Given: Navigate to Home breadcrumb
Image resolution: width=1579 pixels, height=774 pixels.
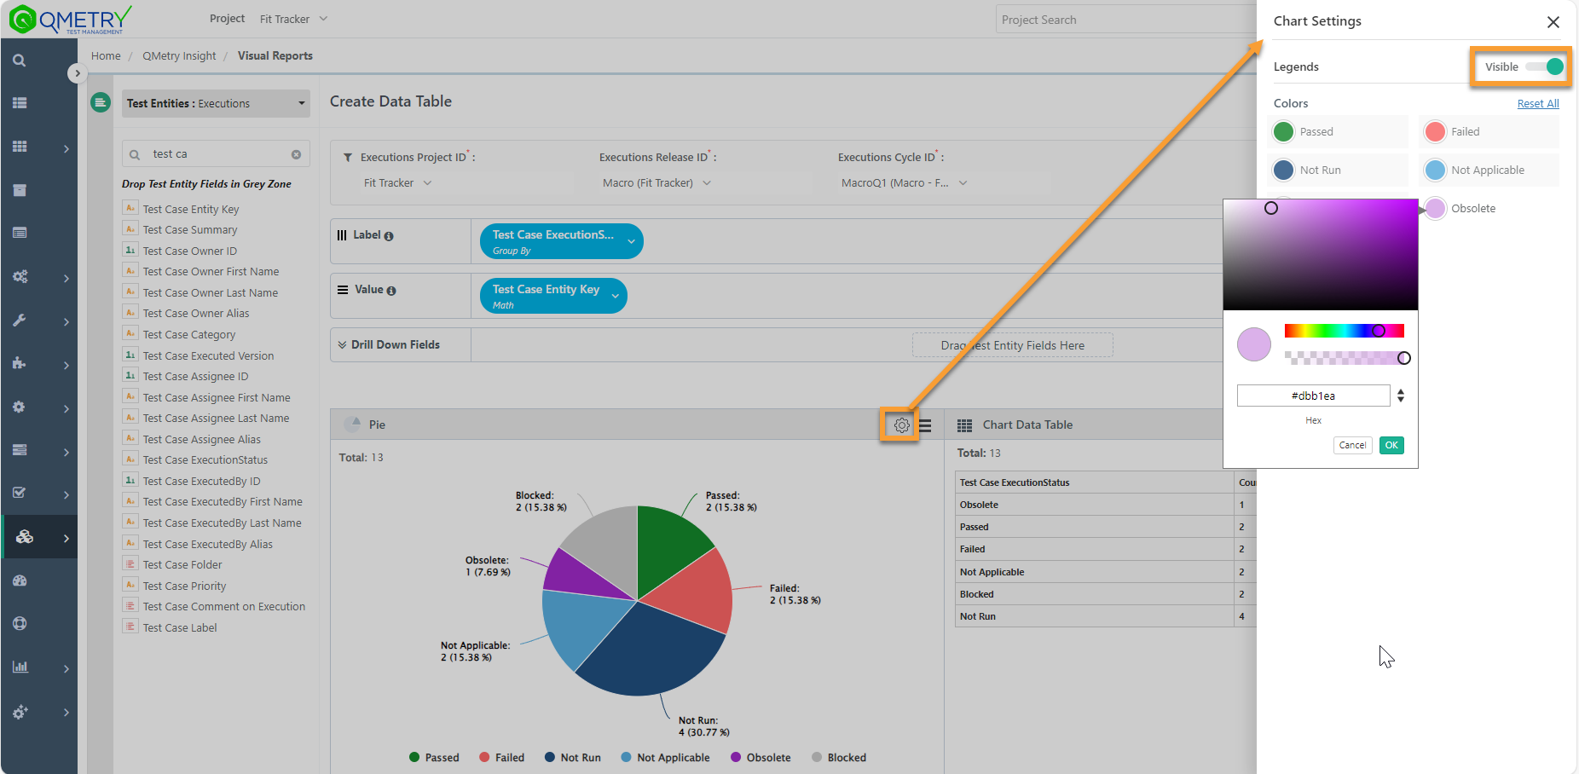Looking at the screenshot, I should (106, 56).
